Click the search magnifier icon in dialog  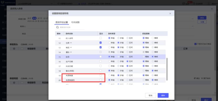tap(57, 27)
